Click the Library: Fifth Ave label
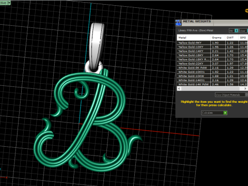Viewport: 248px width, 186px height. click(196, 30)
